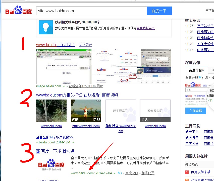Click the 立即申请 apply button

[195, 111]
